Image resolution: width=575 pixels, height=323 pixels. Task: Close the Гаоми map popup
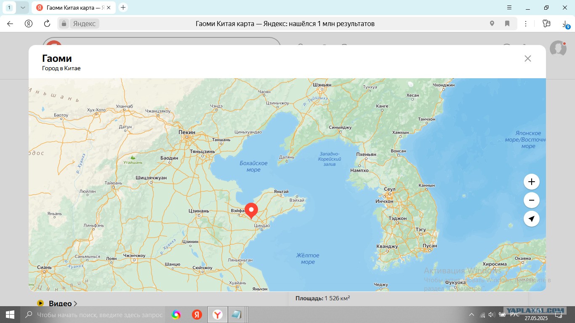pos(528,58)
